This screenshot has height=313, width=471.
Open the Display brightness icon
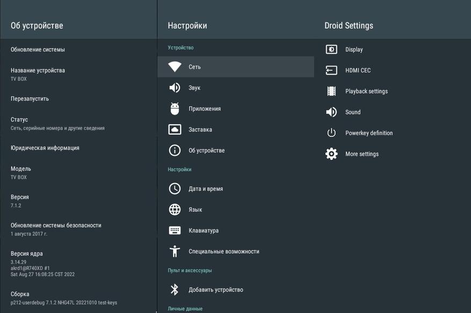coord(331,49)
